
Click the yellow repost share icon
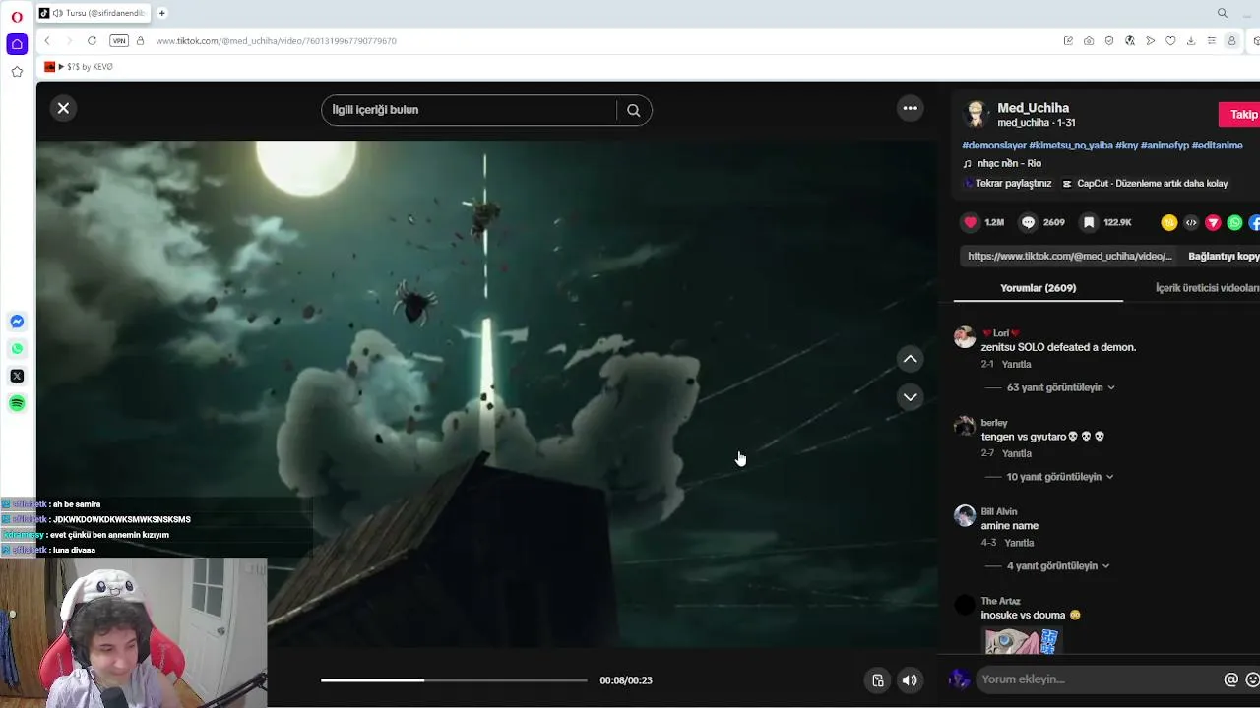point(1169,222)
